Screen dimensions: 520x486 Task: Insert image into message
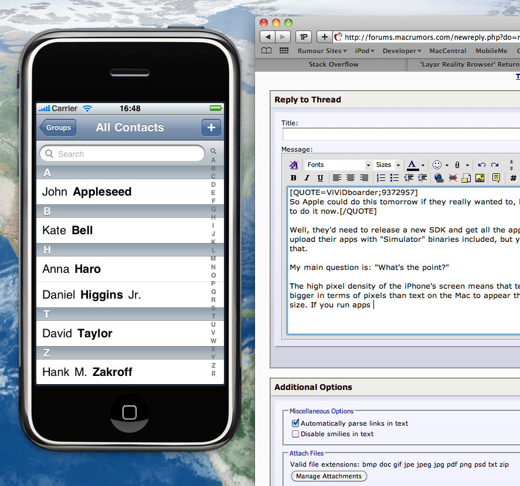pyautogui.click(x=480, y=178)
